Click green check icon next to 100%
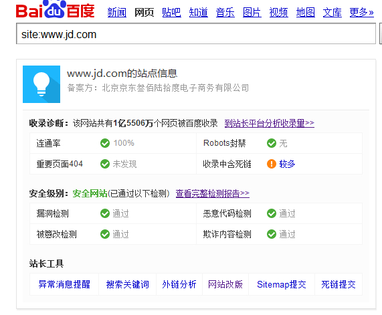 pyautogui.click(x=105, y=143)
